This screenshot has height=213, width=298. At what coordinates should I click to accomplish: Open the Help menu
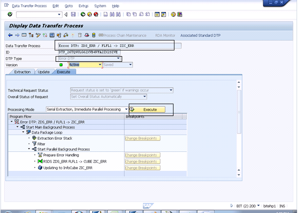click(115, 6)
